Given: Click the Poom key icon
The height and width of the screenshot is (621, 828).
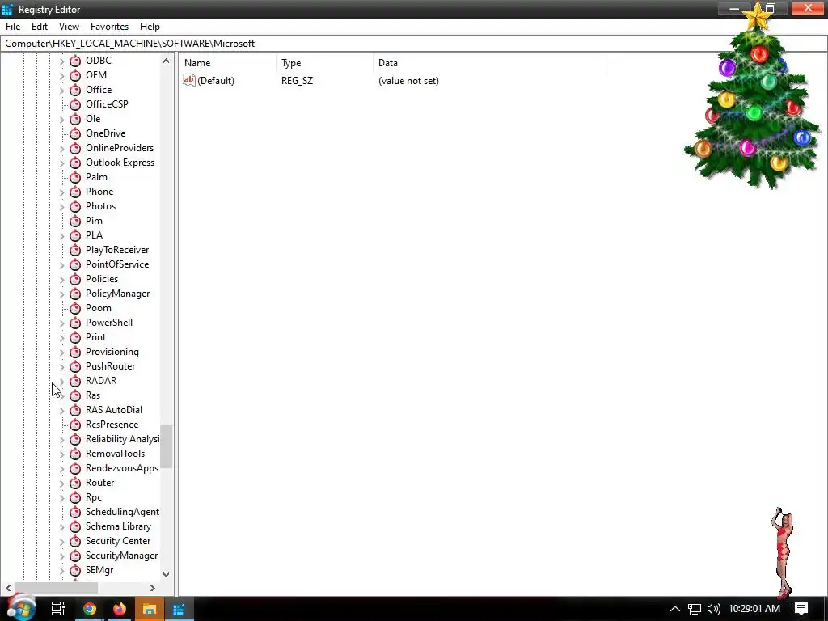Looking at the screenshot, I should (75, 308).
